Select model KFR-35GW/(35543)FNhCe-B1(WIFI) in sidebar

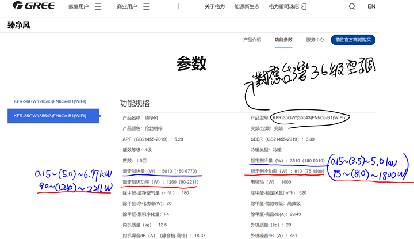coord(53,116)
